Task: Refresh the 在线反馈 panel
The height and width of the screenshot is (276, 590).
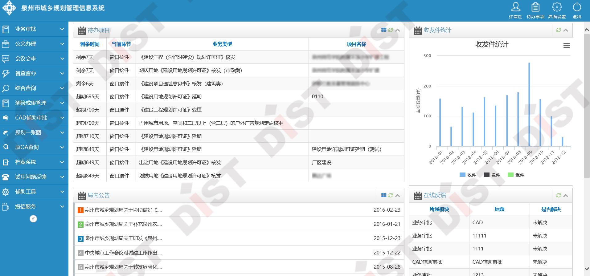Action: pyautogui.click(x=558, y=195)
